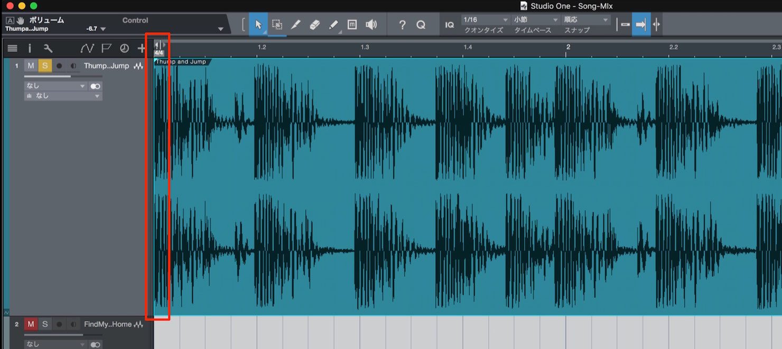The image size is (782, 349).
Task: Open the track inspector info icon
Action: (x=30, y=49)
